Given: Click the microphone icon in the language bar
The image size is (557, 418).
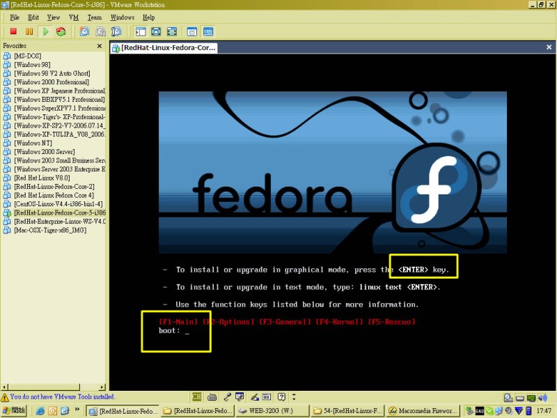Looking at the screenshot, I should tap(228, 396).
